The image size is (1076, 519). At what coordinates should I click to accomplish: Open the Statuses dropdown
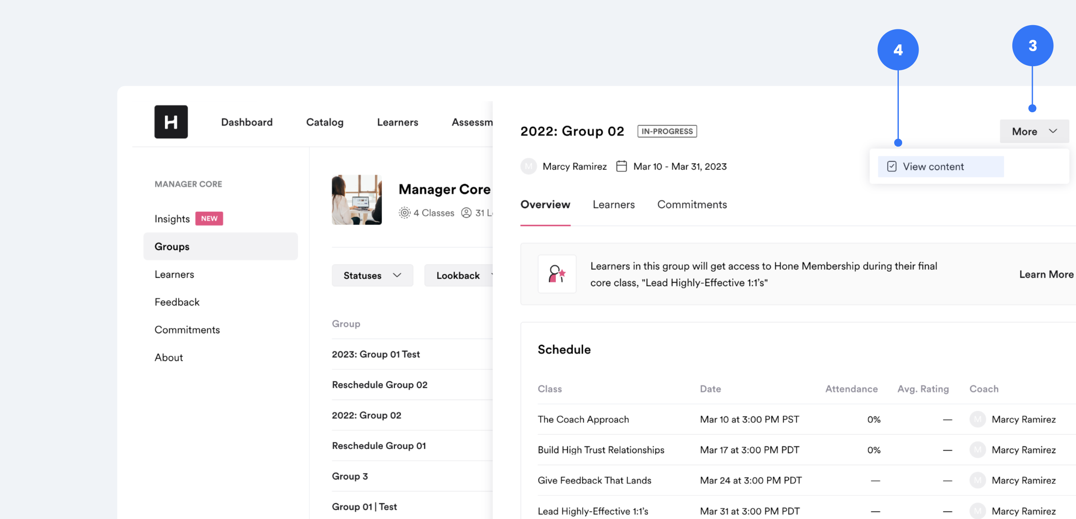pyautogui.click(x=372, y=275)
